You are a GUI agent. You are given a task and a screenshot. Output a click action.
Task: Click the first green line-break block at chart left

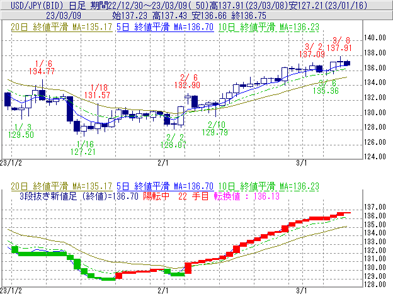pyautogui.click(x=15, y=249)
